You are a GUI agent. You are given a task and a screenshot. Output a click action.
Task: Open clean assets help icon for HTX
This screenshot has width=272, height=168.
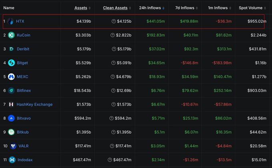(114, 21)
